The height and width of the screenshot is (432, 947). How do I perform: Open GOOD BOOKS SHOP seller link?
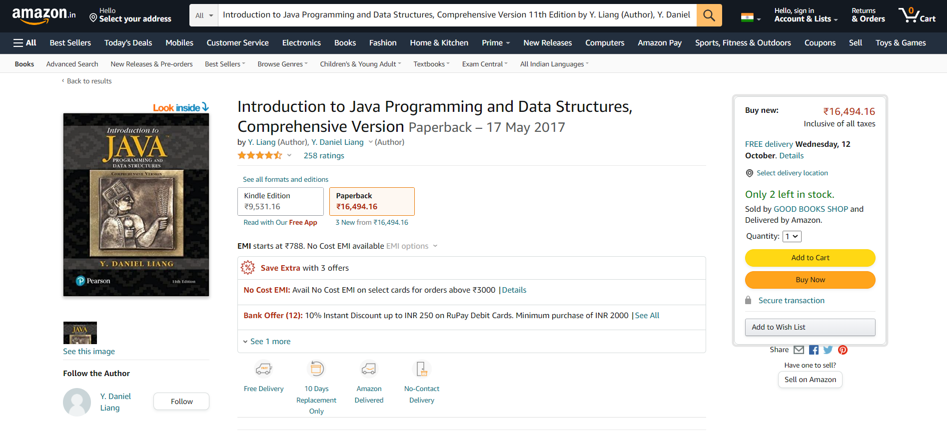(x=811, y=209)
